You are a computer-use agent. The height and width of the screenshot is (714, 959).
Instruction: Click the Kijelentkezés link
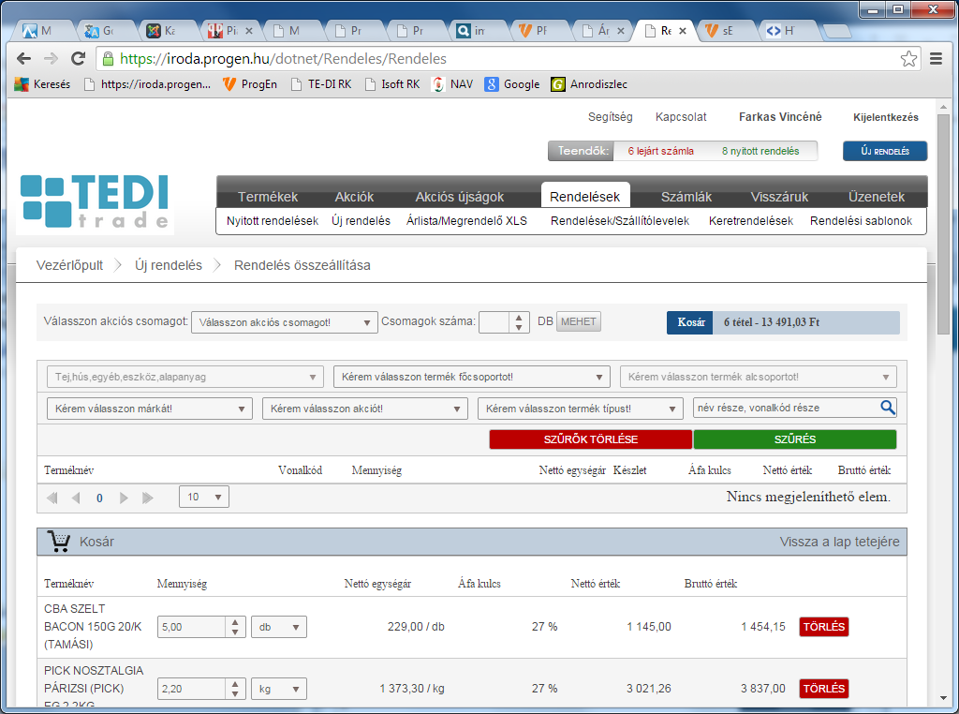(x=886, y=117)
